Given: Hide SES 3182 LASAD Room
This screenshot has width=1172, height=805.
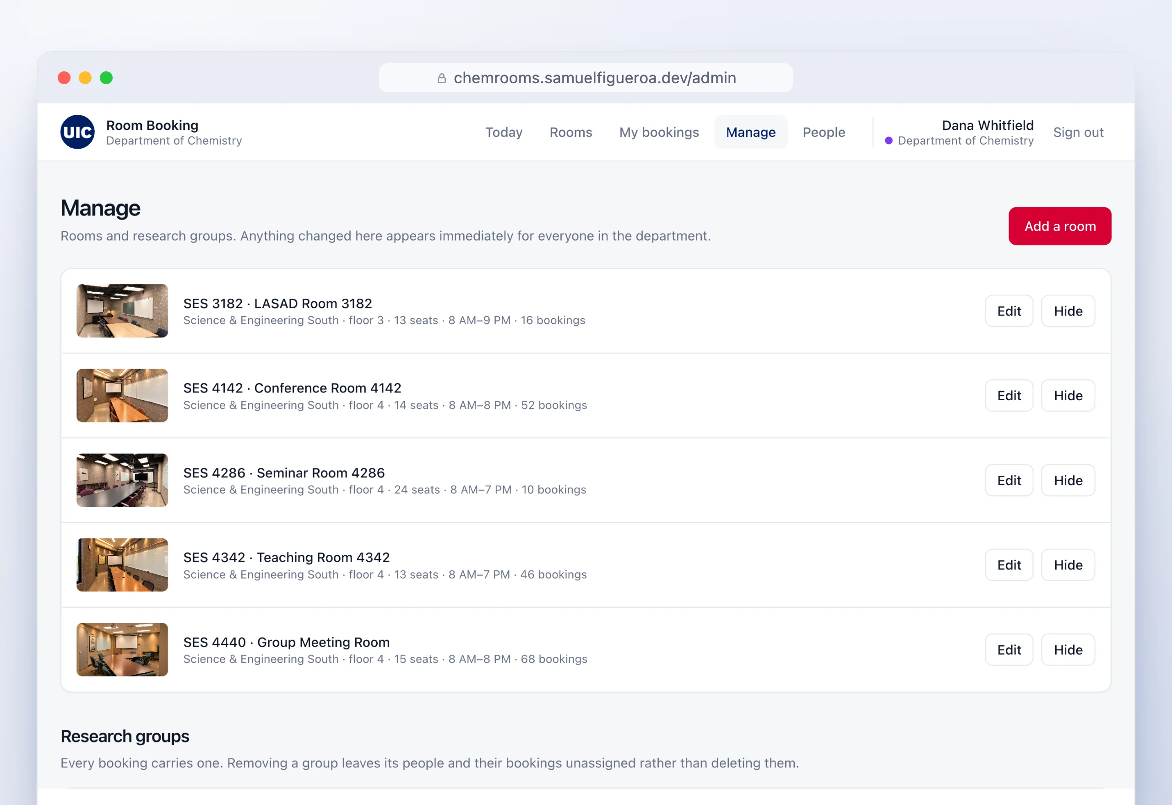Looking at the screenshot, I should pyautogui.click(x=1068, y=311).
